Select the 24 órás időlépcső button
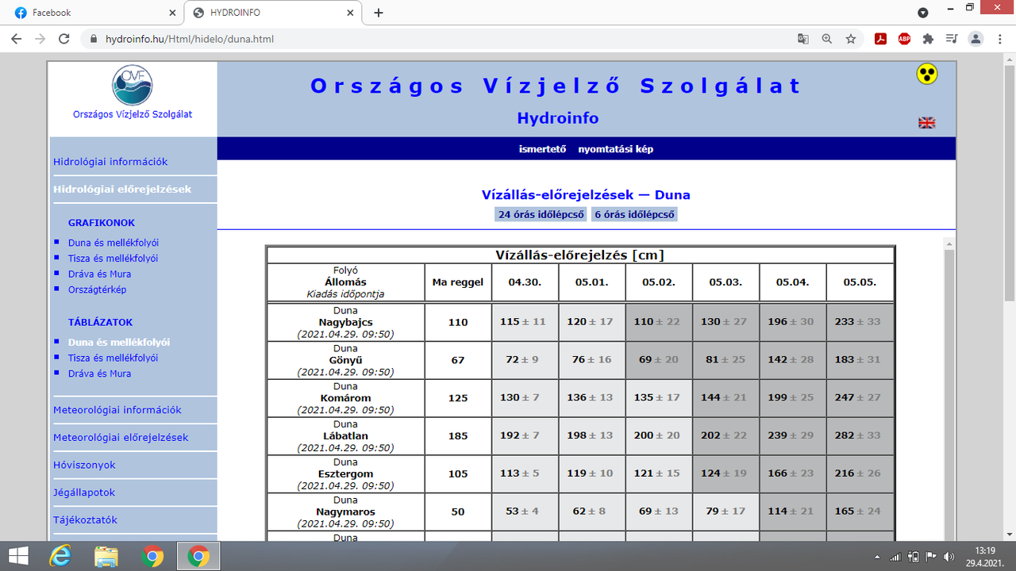1016x571 pixels. pos(541,215)
